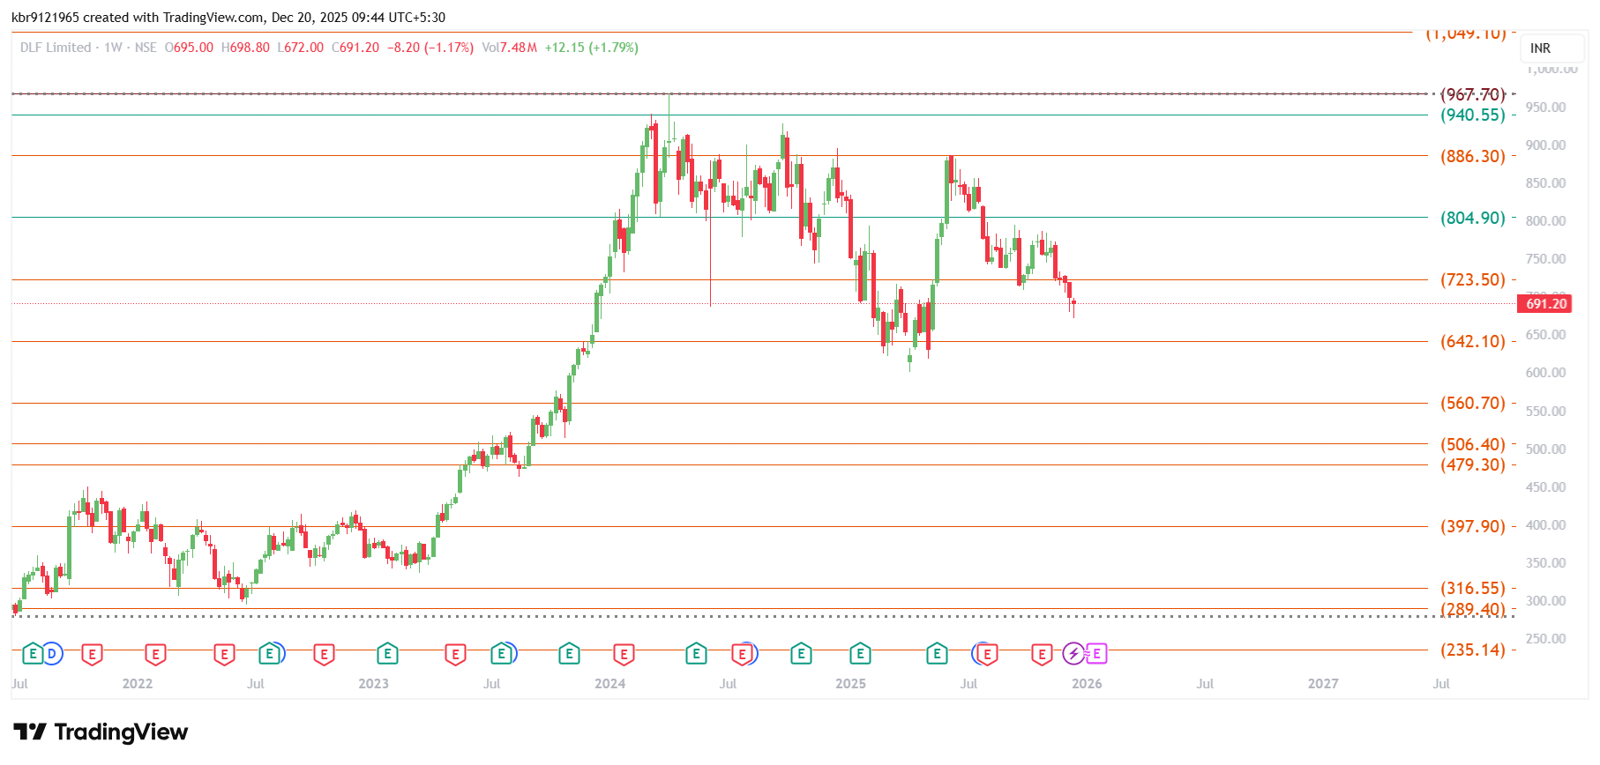This screenshot has height=765, width=1600.
Task: Click red earnings marker just after 2024 label
Action: coord(624,653)
